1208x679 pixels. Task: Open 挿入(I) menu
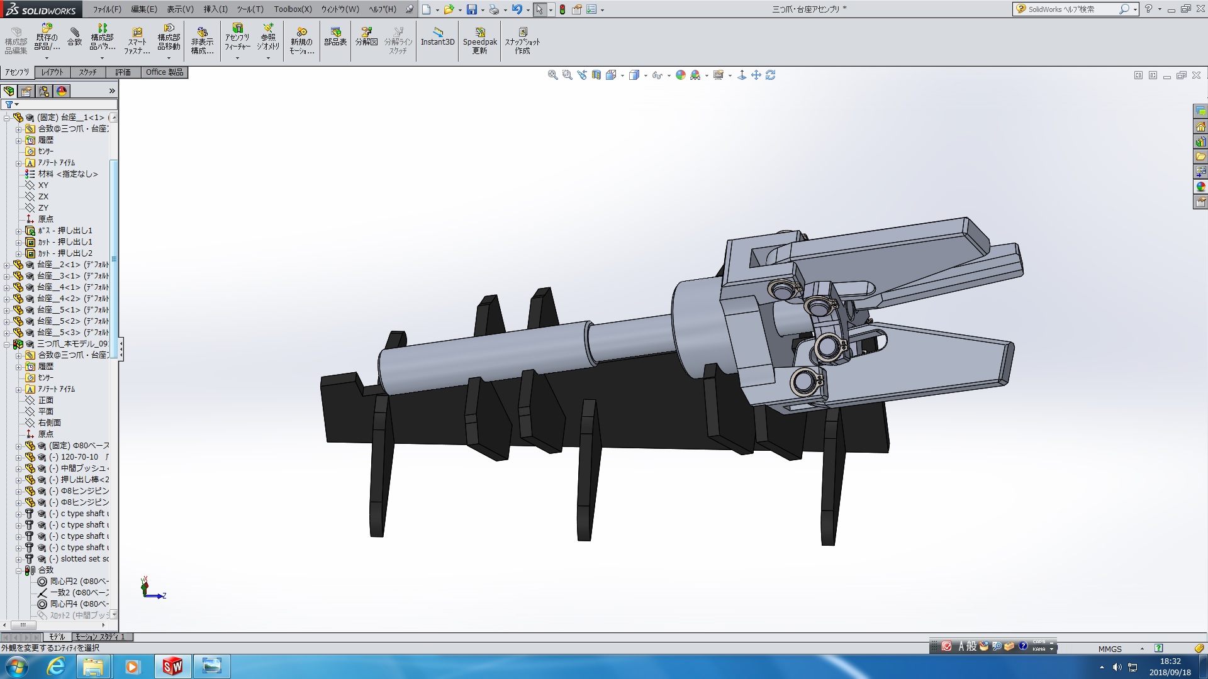click(216, 9)
